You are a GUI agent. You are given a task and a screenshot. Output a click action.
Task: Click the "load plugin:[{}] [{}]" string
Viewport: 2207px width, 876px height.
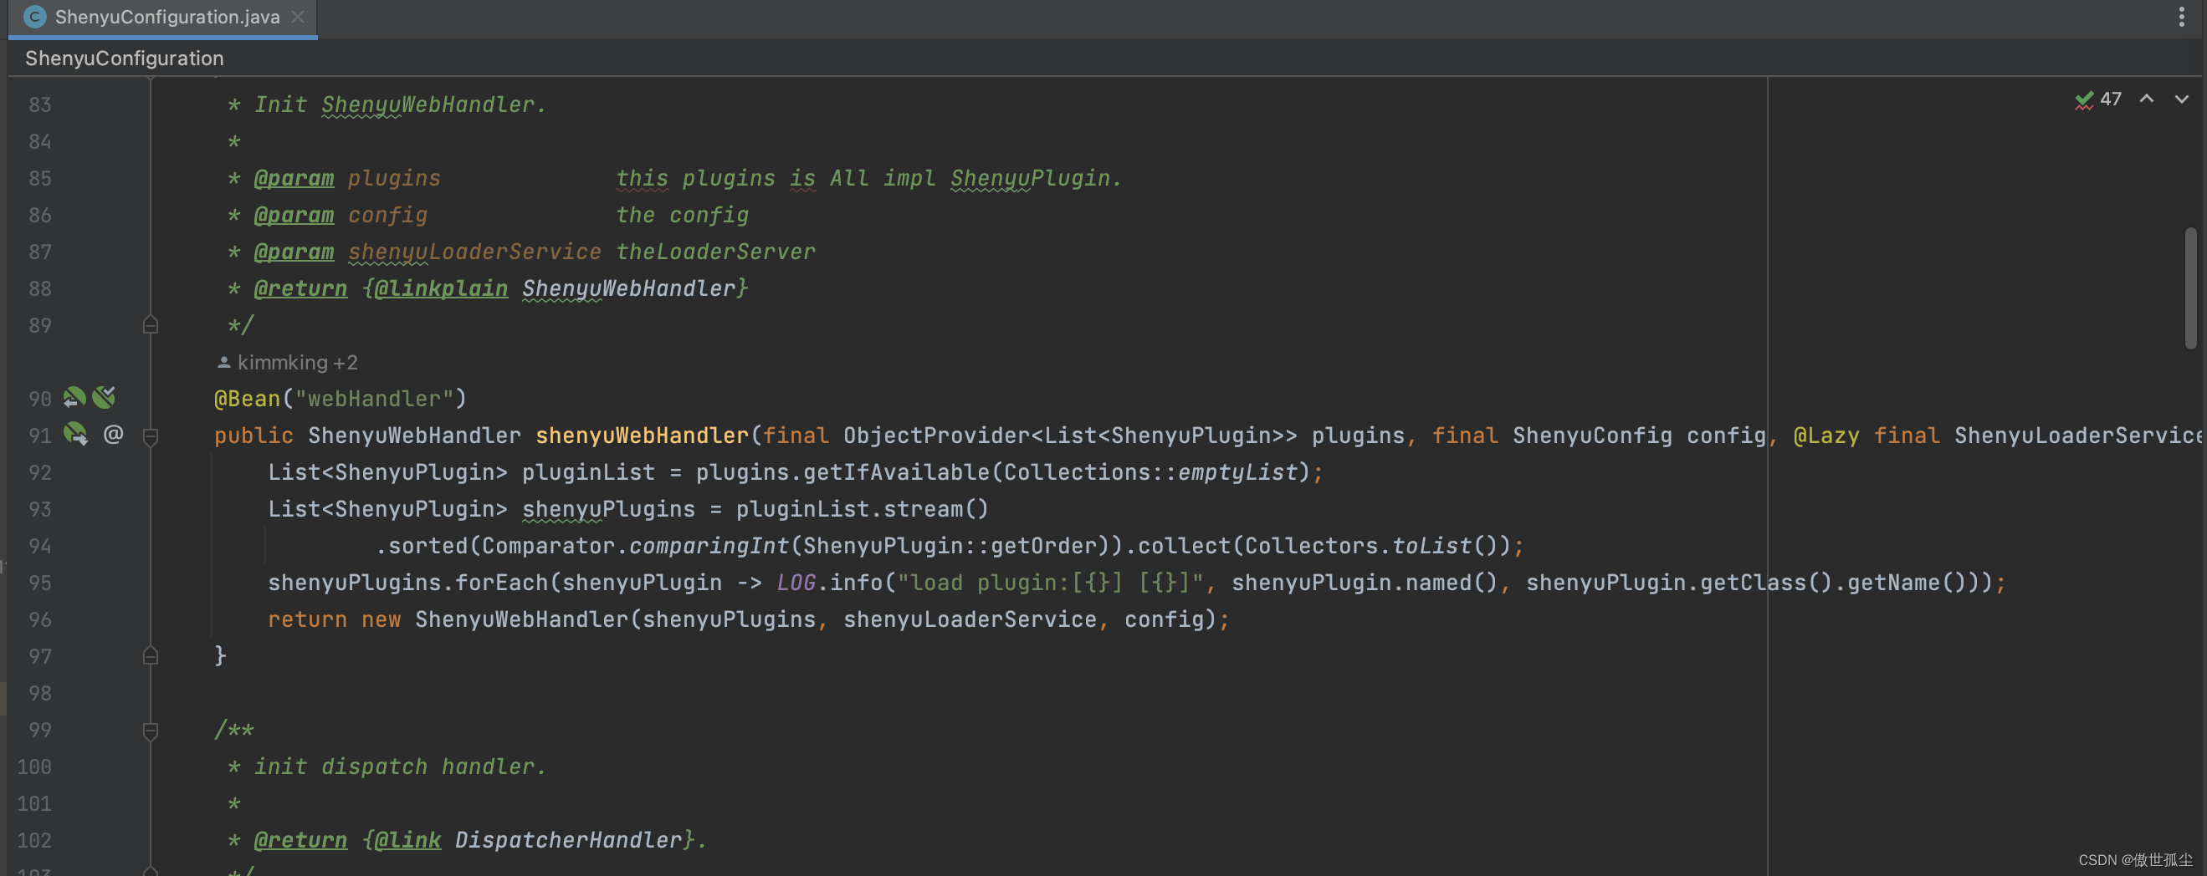(x=1051, y=583)
